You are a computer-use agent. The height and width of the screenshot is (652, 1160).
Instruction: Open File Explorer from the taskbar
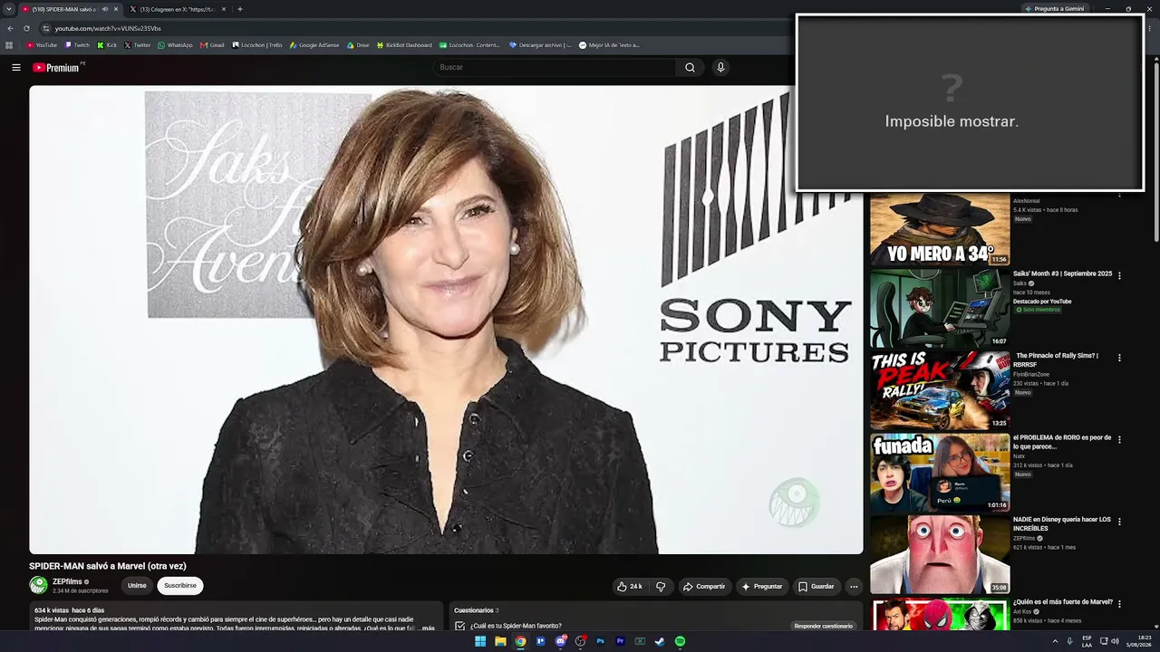tap(500, 641)
